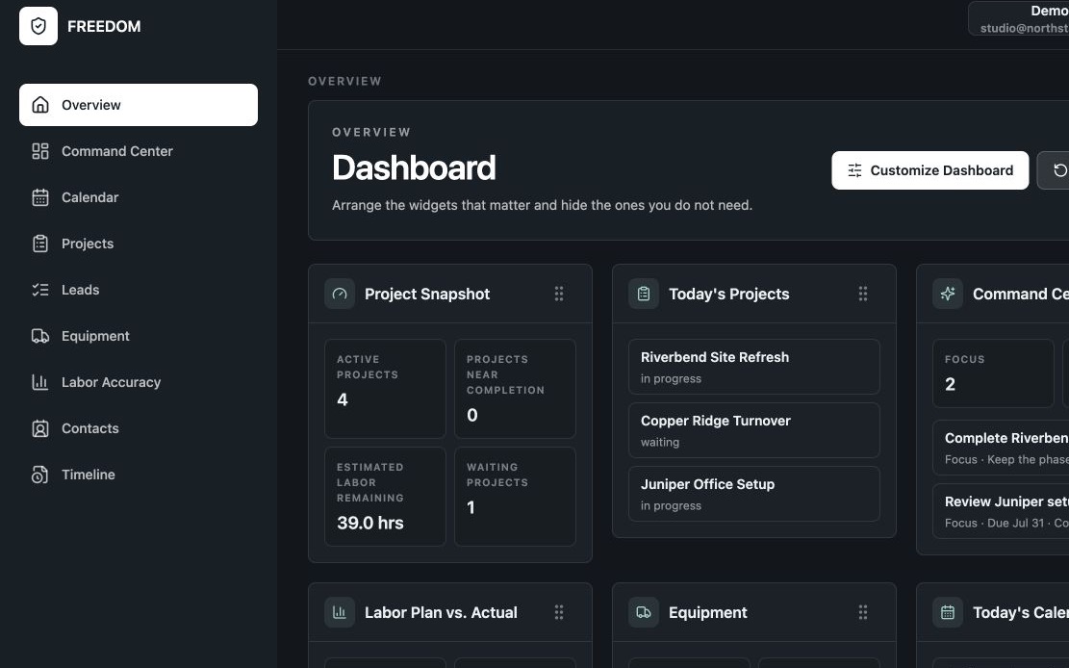Click the Labor Plan vs. Actual title

click(441, 613)
